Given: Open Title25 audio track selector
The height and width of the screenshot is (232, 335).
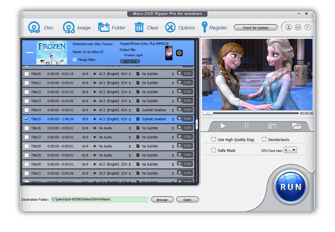Looking at the screenshot, I should 130,119.
